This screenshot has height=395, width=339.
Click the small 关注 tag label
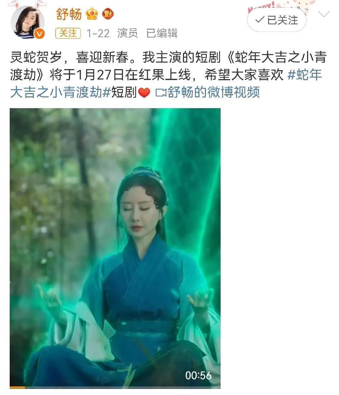(68, 33)
